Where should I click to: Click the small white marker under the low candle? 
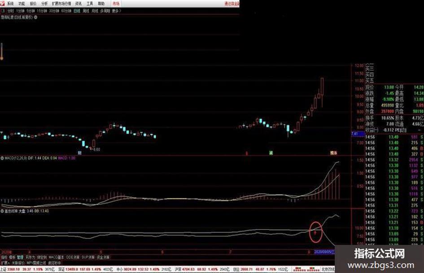[80, 153]
